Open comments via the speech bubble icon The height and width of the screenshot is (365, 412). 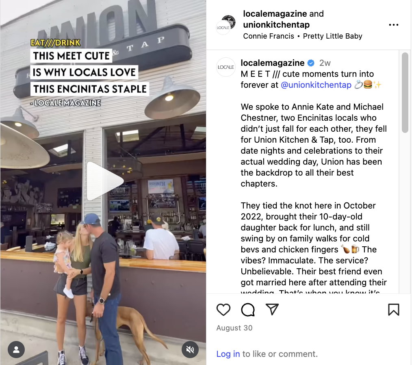pyautogui.click(x=248, y=310)
